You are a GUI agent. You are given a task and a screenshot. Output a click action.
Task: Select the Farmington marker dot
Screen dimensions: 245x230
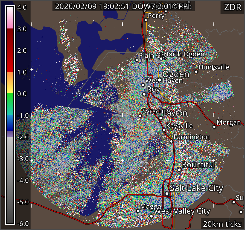tap(171, 142)
